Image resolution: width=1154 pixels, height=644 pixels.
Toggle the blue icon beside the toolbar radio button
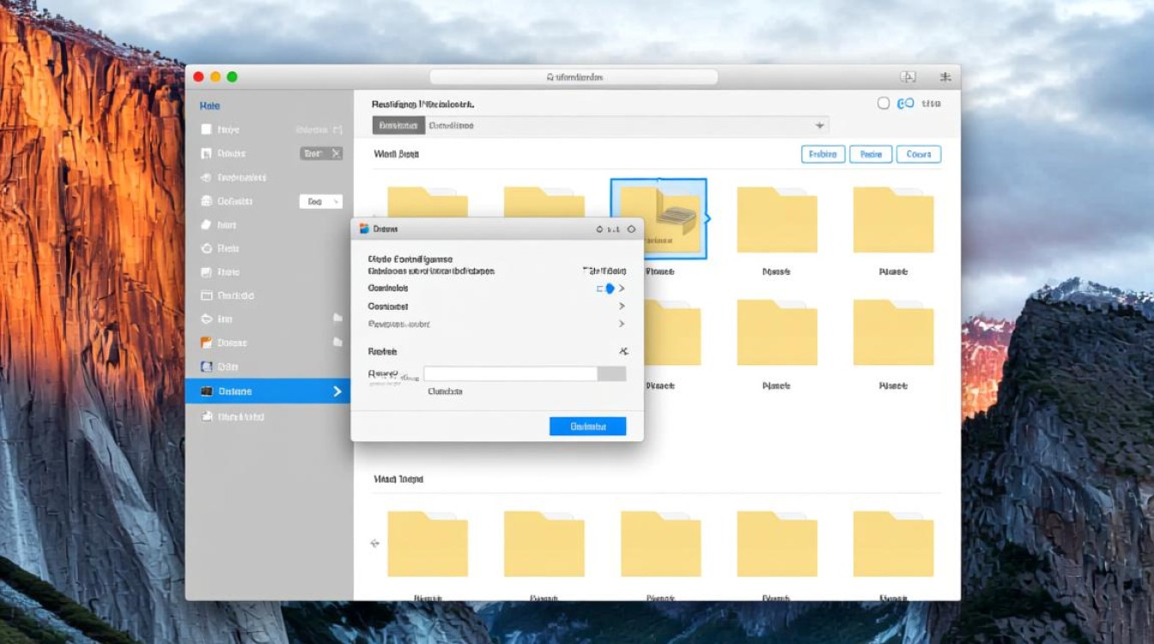point(905,103)
